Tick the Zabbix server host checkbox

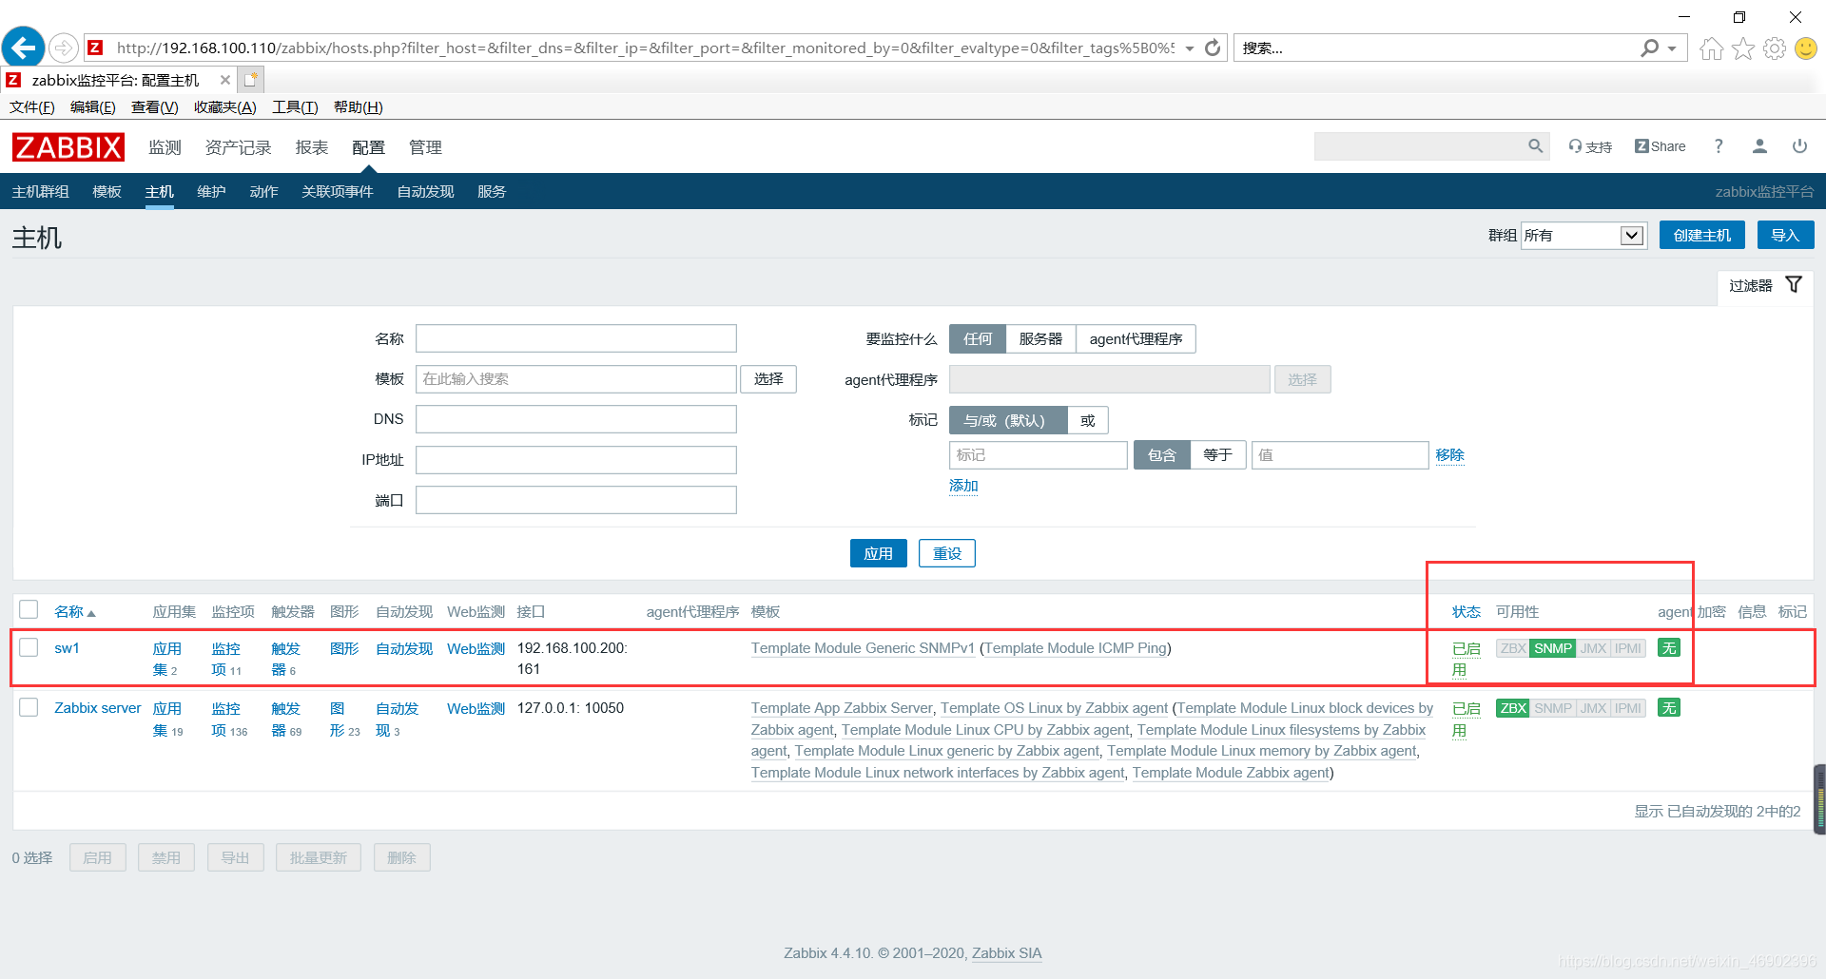(x=29, y=707)
